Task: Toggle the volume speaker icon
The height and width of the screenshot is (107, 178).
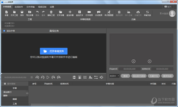Action: coord(101,77)
